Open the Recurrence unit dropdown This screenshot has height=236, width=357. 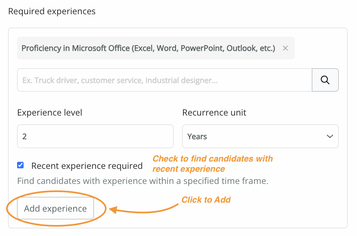(260, 136)
